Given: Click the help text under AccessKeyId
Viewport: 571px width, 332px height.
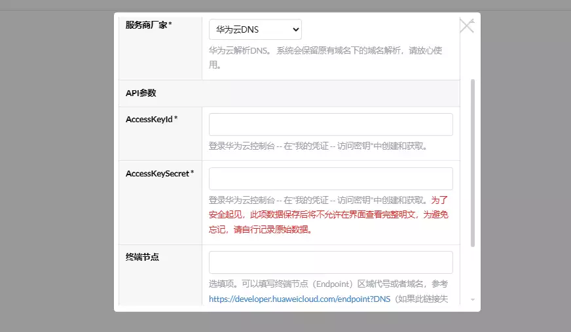Looking at the screenshot, I should click(x=318, y=146).
